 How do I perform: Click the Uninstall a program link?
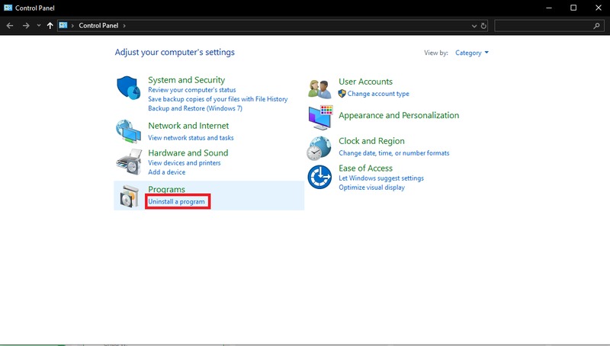[x=176, y=201]
